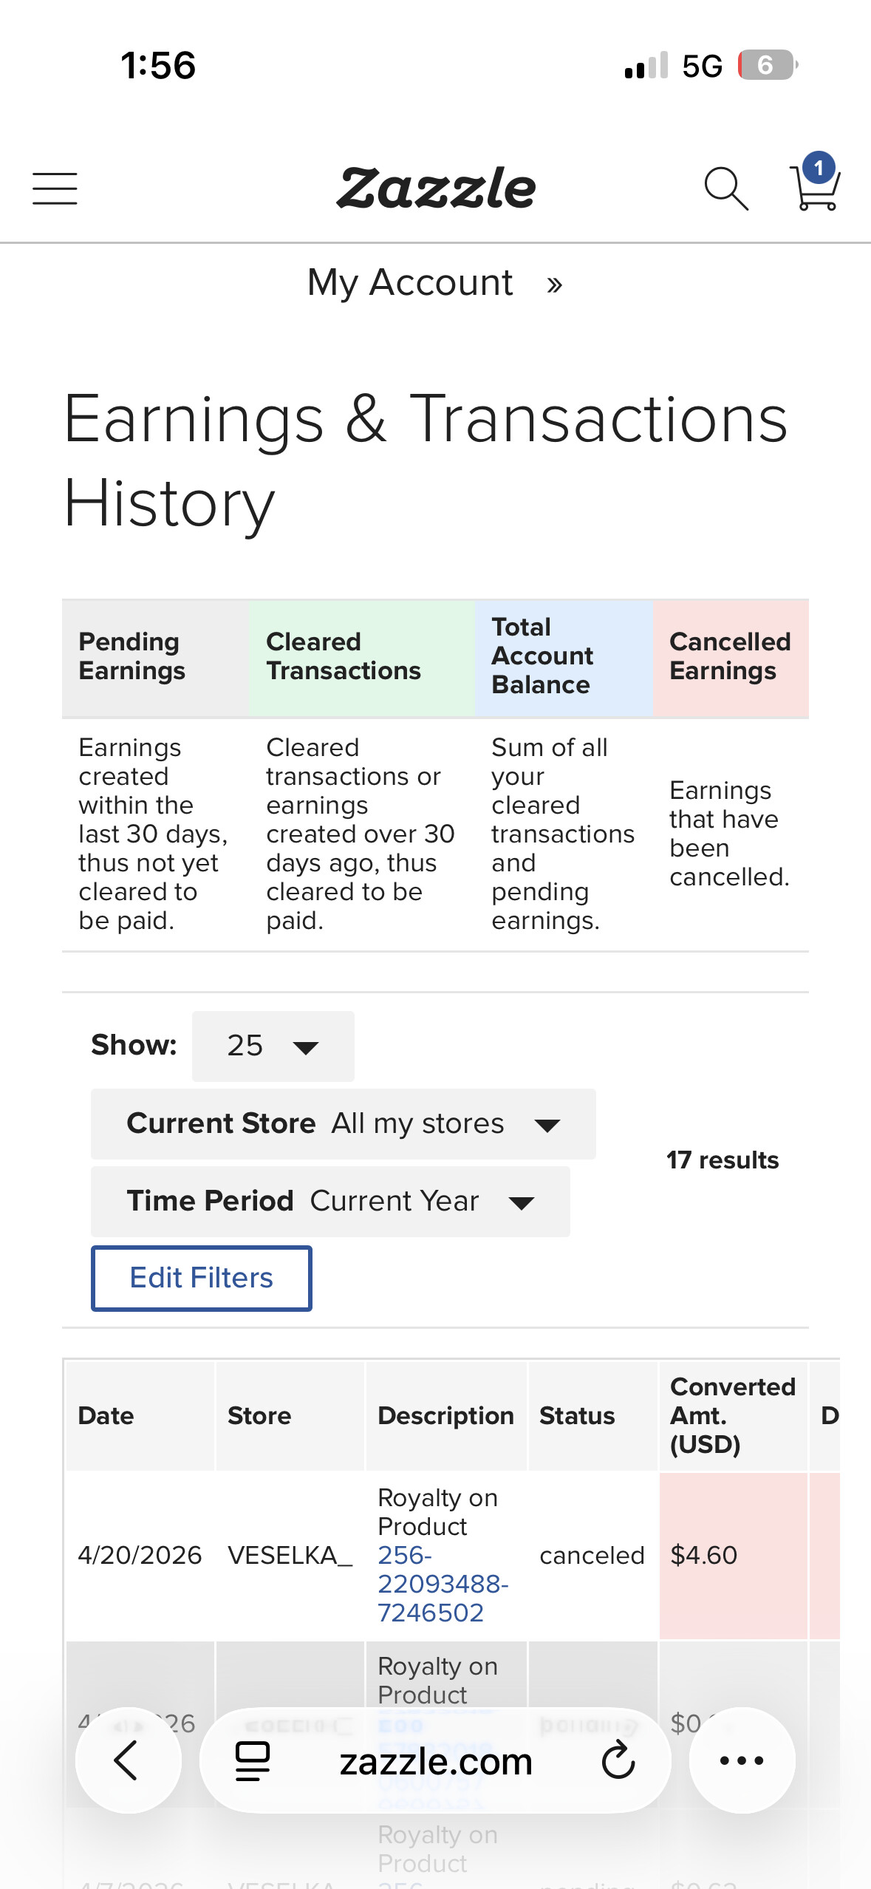
Task: Select the Total Account Balance tab
Action: pyautogui.click(x=564, y=657)
